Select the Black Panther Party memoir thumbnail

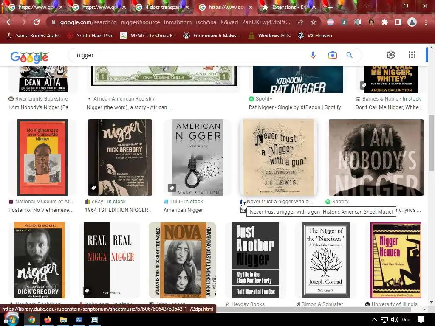(x=255, y=260)
